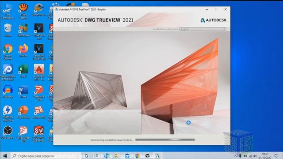The height and width of the screenshot is (159, 283).
Task: Open Cortana circle icon on taskbar
Action: point(87,156)
